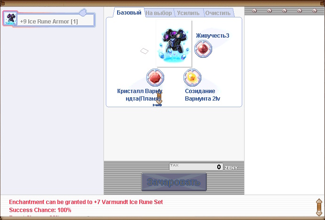Click the Живучесть3 label text

(x=212, y=35)
